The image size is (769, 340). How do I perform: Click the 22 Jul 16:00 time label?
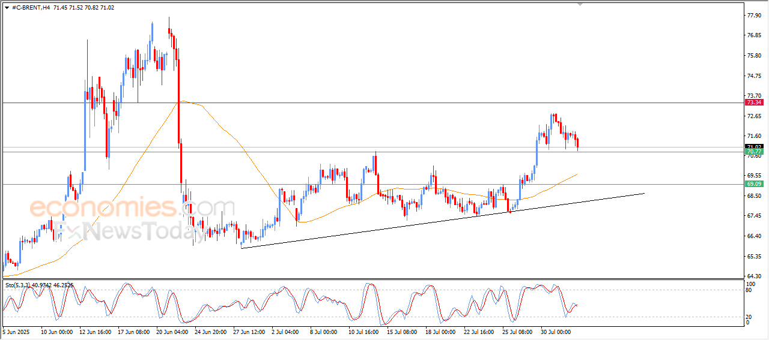(479, 331)
